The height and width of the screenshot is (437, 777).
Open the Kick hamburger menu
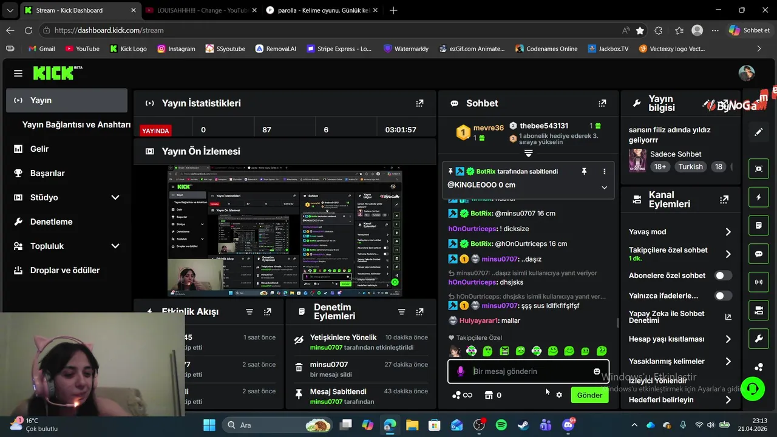coord(18,73)
